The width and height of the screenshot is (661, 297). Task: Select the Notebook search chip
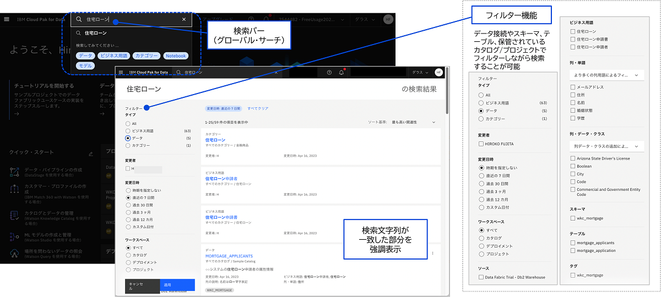click(x=176, y=56)
